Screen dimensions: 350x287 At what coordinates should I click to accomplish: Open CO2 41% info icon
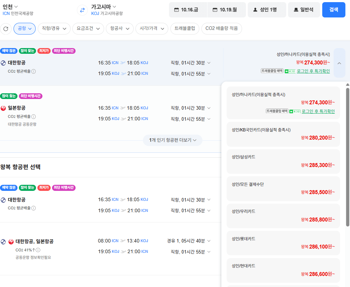pos(38,250)
